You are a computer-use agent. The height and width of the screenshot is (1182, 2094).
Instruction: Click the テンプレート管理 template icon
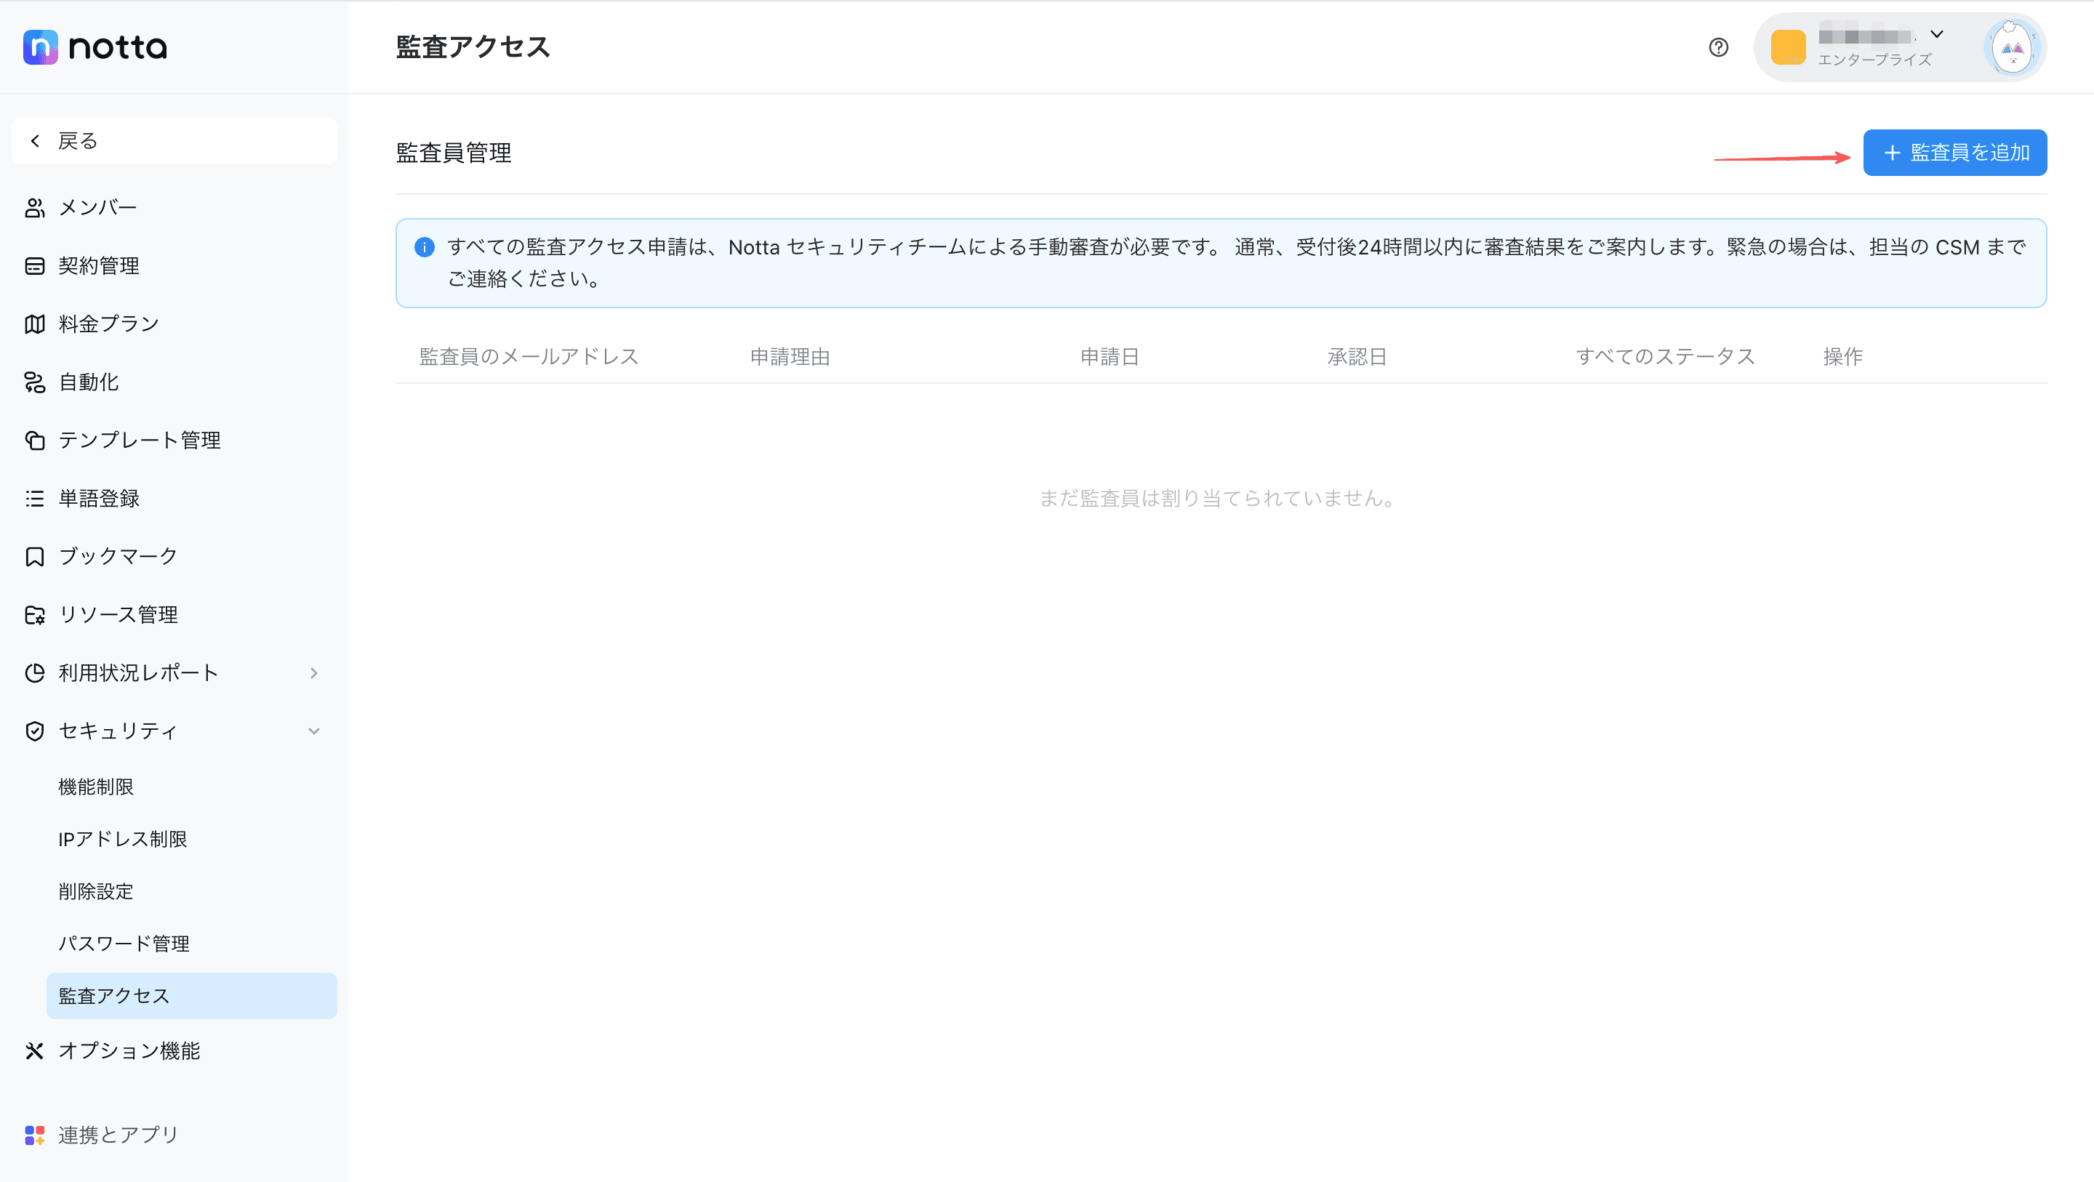tap(34, 441)
